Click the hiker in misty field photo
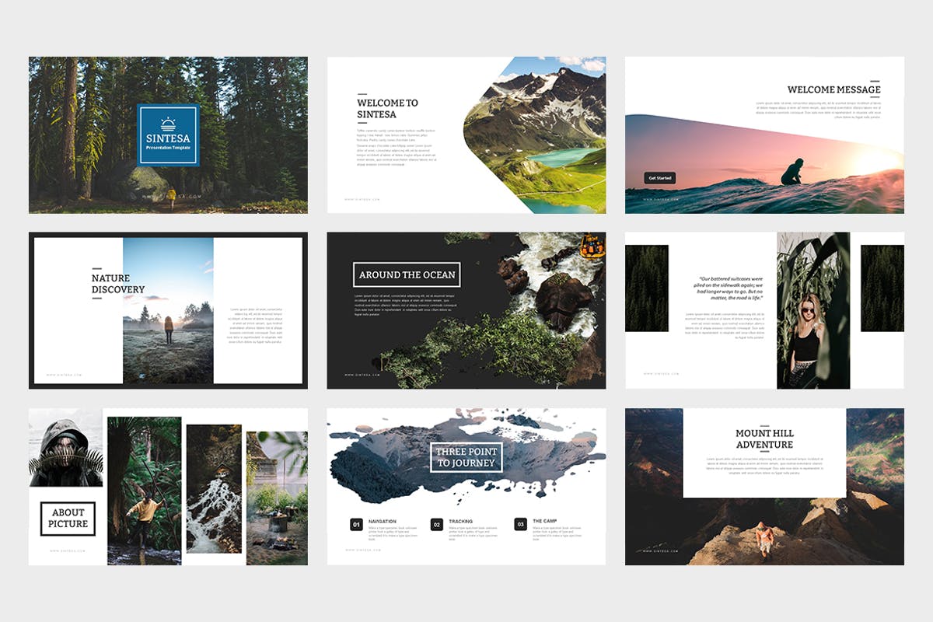Screen dimensions: 933x622 click(168, 311)
